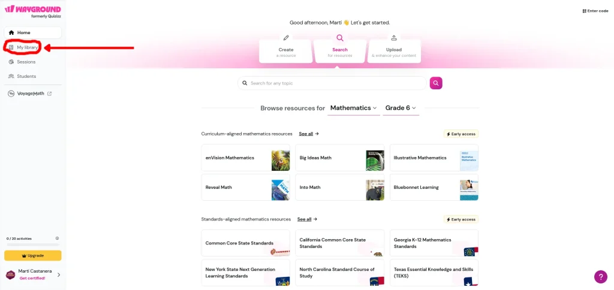Open My library in the sidebar

[x=27, y=47]
